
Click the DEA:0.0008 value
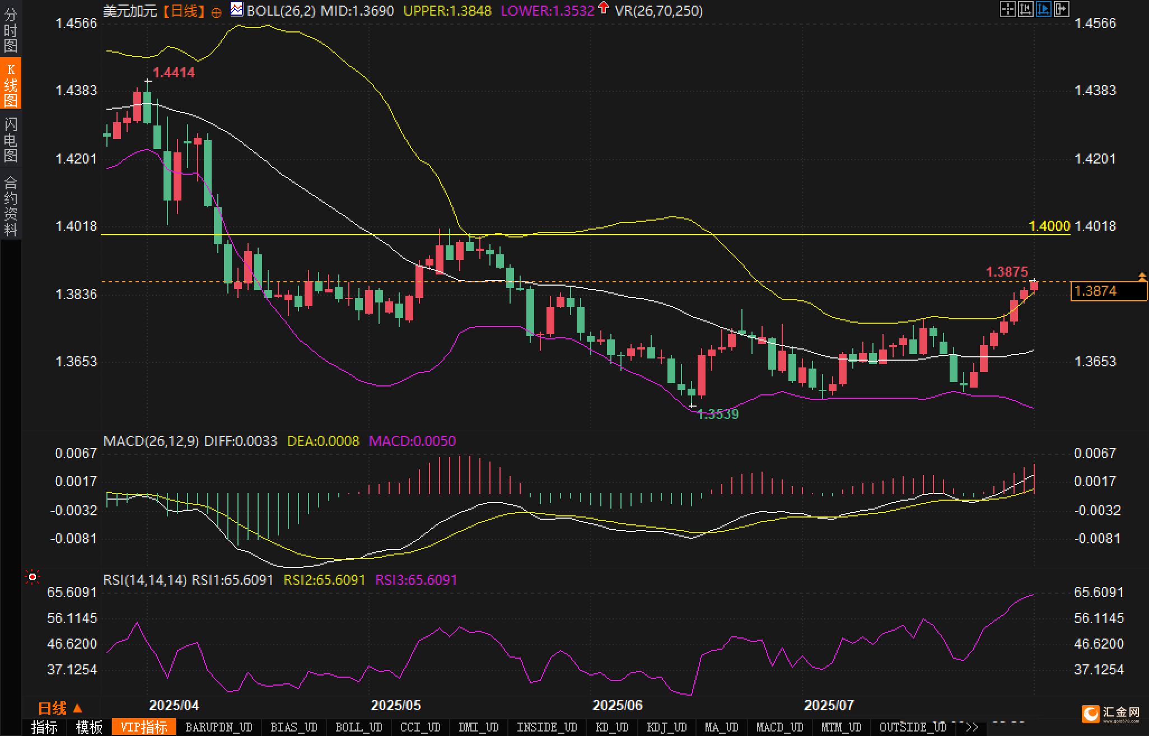[x=323, y=441]
